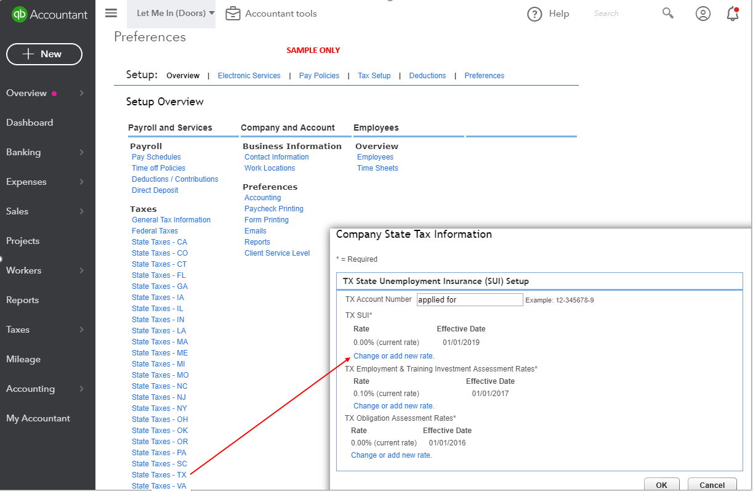The height and width of the screenshot is (491, 753).
Task: Open the State Taxes - PA link
Action: tap(159, 453)
